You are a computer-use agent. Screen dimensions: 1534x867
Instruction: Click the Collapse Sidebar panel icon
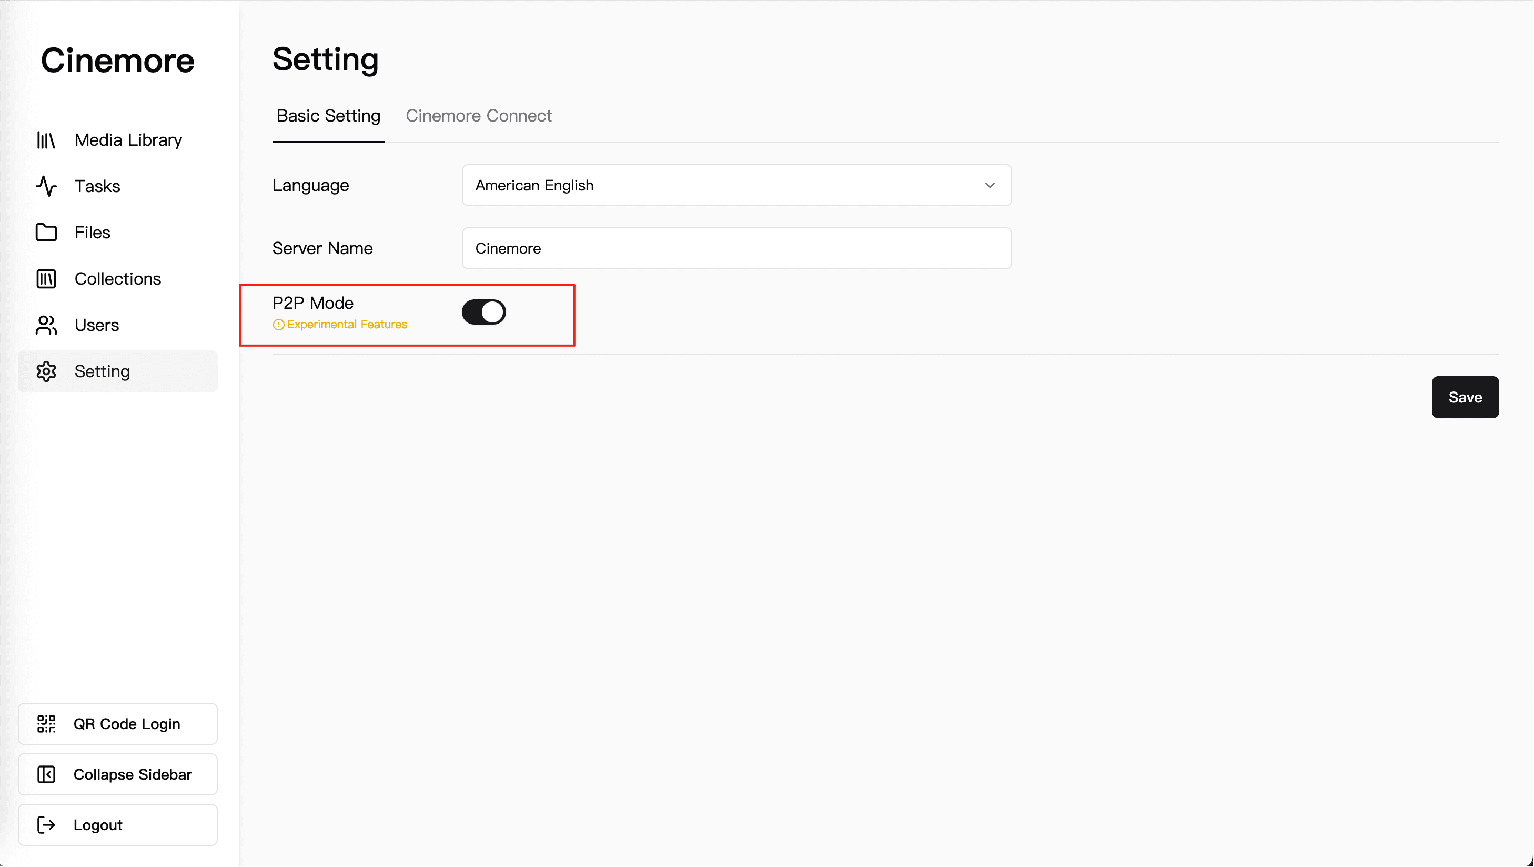46,775
